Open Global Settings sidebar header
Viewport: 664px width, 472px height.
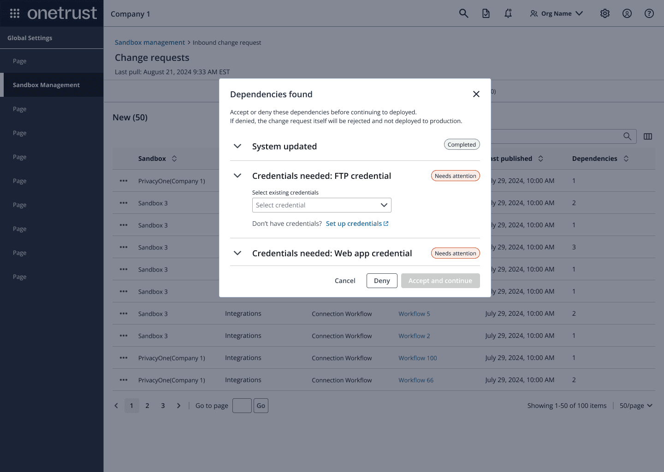click(x=52, y=38)
